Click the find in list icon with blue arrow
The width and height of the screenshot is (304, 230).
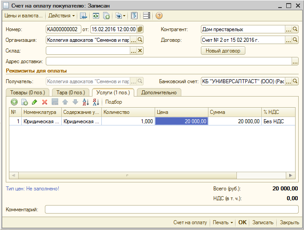(x=84, y=16)
